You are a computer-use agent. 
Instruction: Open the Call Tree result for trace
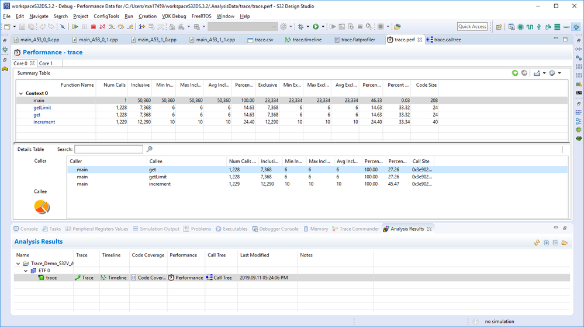point(219,277)
